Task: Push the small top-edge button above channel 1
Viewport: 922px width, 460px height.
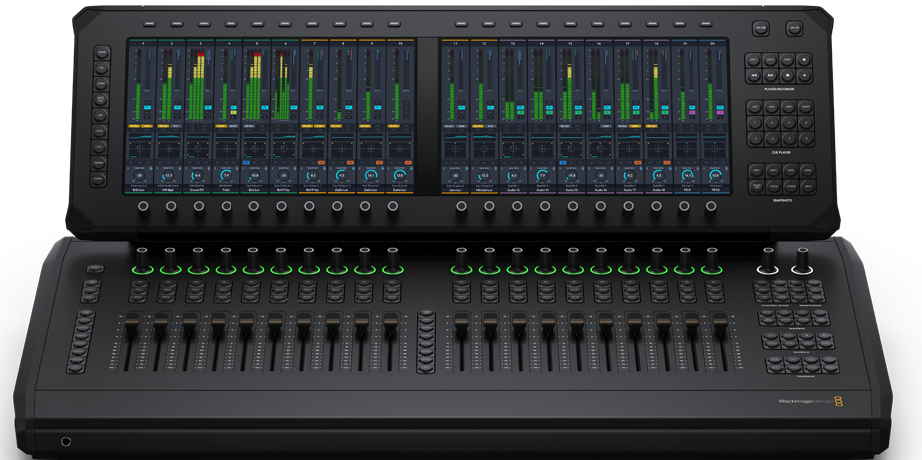Action: [149, 24]
